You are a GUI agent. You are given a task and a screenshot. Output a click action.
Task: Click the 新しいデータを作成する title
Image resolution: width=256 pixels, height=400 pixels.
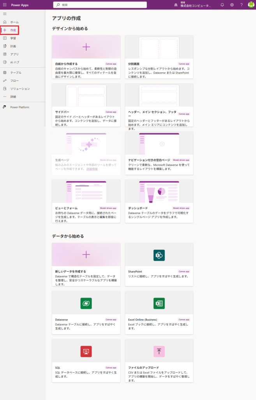[71, 271]
